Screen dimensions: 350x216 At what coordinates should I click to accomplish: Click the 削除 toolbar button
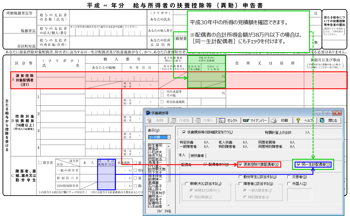coord(157,120)
